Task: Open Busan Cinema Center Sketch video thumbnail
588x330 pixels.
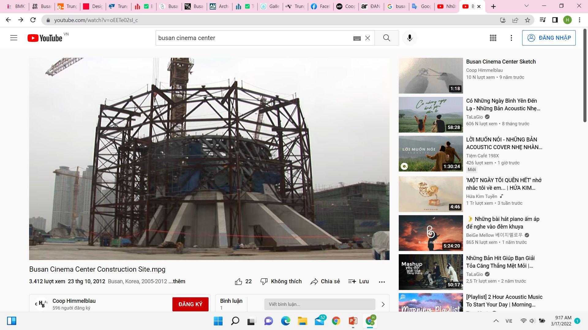Action: [x=431, y=75]
